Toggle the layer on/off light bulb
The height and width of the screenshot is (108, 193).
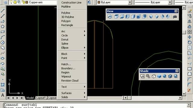pyautogui.click(x=11, y=2)
